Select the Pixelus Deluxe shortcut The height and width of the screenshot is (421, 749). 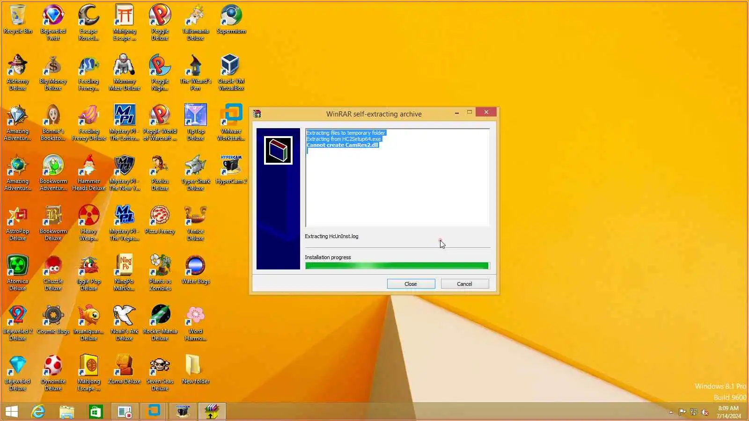pyautogui.click(x=160, y=173)
